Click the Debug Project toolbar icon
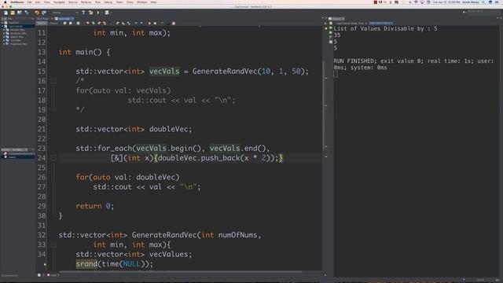503x283 pixels. [x=107, y=13]
